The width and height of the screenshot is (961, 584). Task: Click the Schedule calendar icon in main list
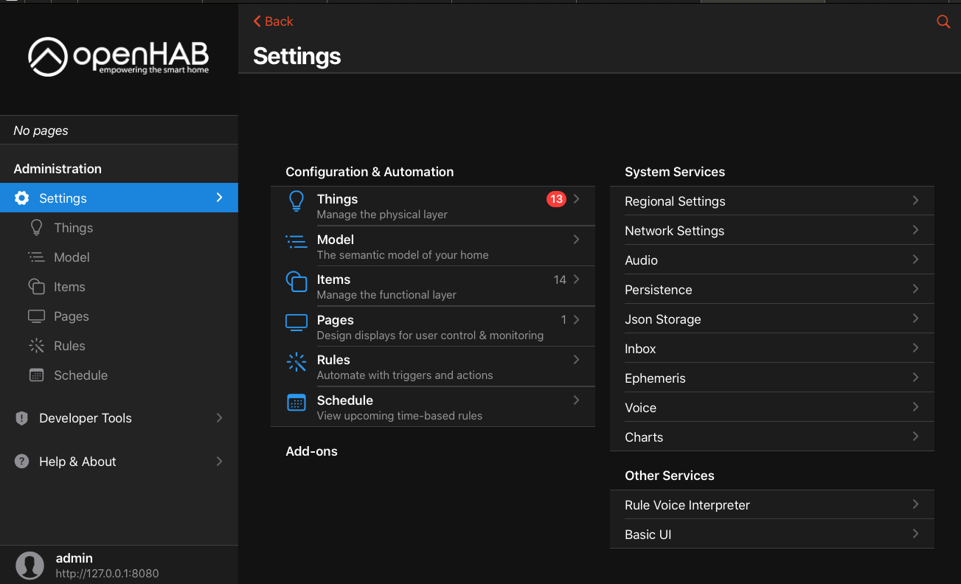(x=296, y=403)
